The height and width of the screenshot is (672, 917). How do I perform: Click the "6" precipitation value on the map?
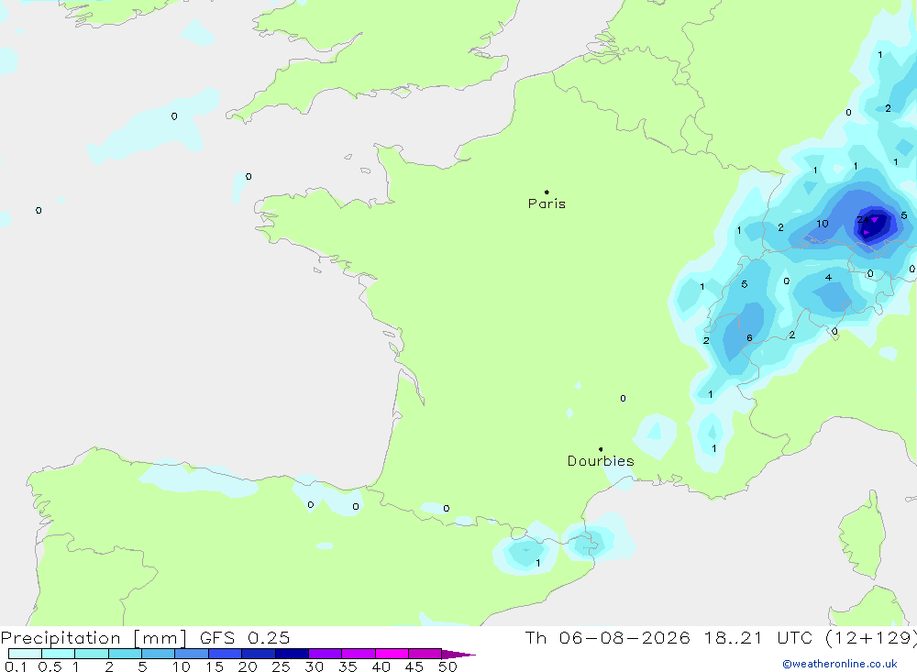749,338
